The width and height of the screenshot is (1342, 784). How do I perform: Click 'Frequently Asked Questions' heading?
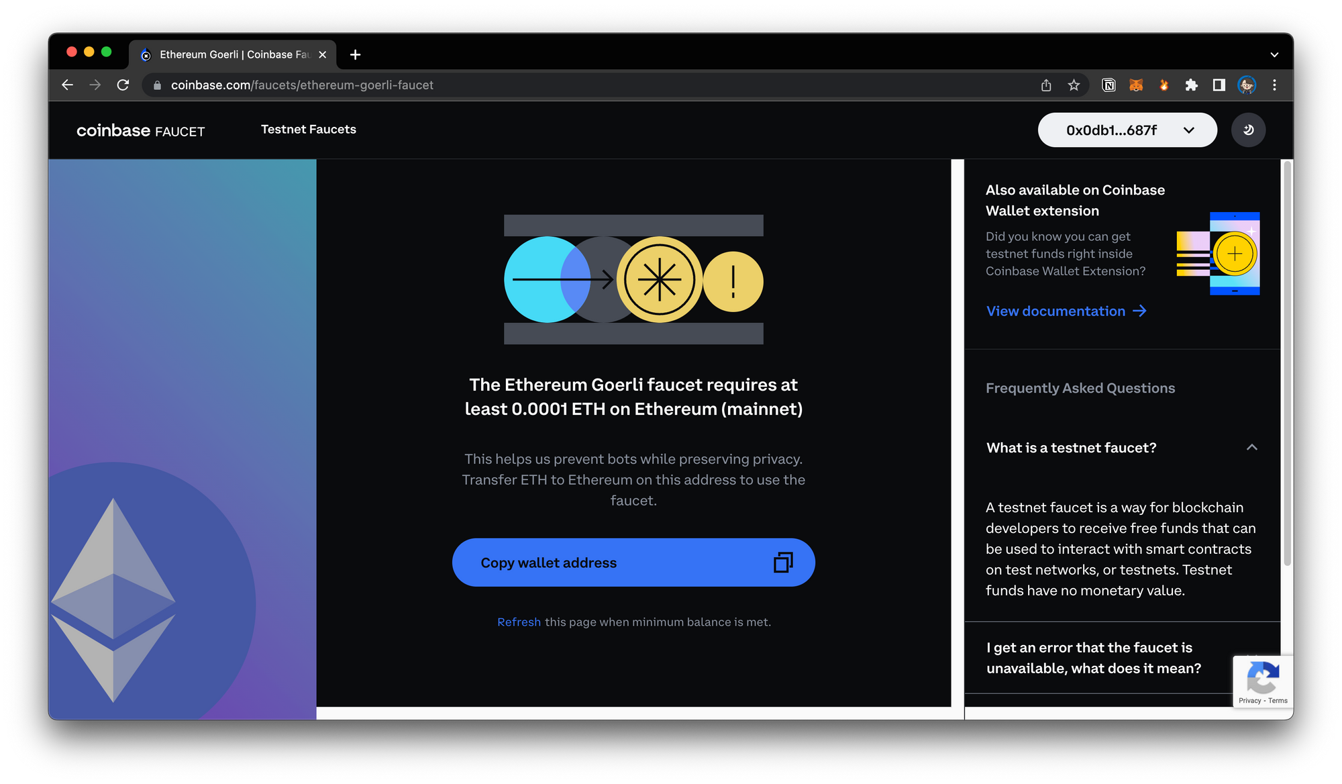(x=1080, y=388)
